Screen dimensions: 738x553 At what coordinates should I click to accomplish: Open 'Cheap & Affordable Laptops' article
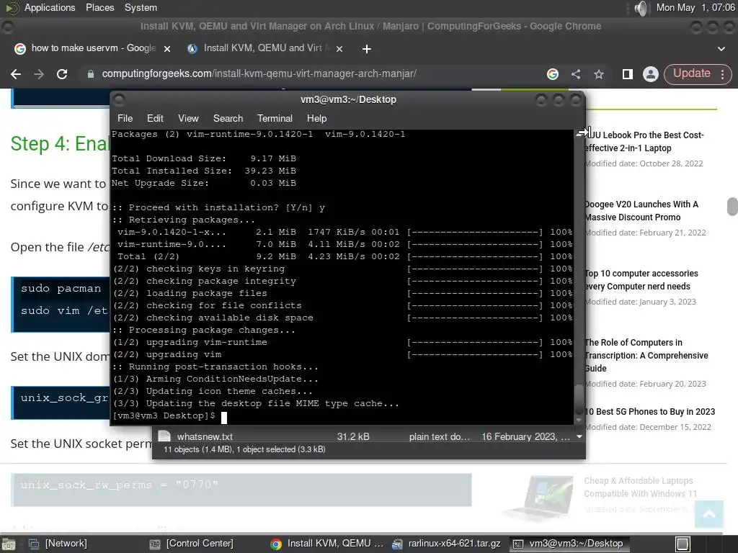tap(640, 487)
